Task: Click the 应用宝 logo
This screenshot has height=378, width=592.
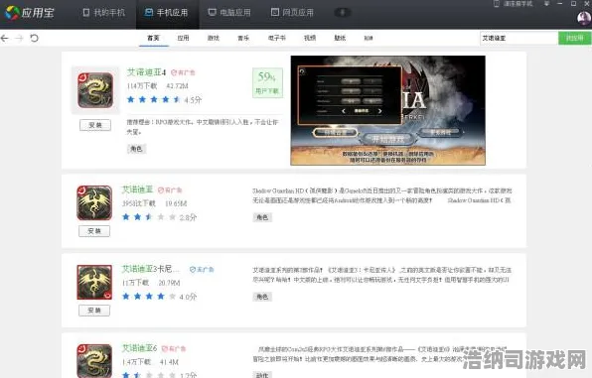Action: 29,13
